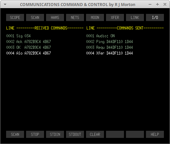
Task: Open the top SCAN tab
Action: (x=35, y=18)
